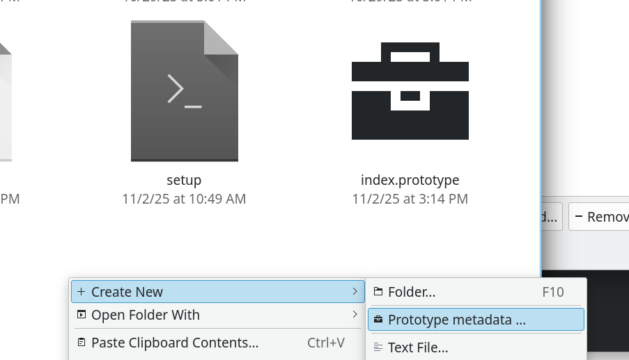Click the plus icon beside Create New
The image size is (629, 360).
coord(81,292)
